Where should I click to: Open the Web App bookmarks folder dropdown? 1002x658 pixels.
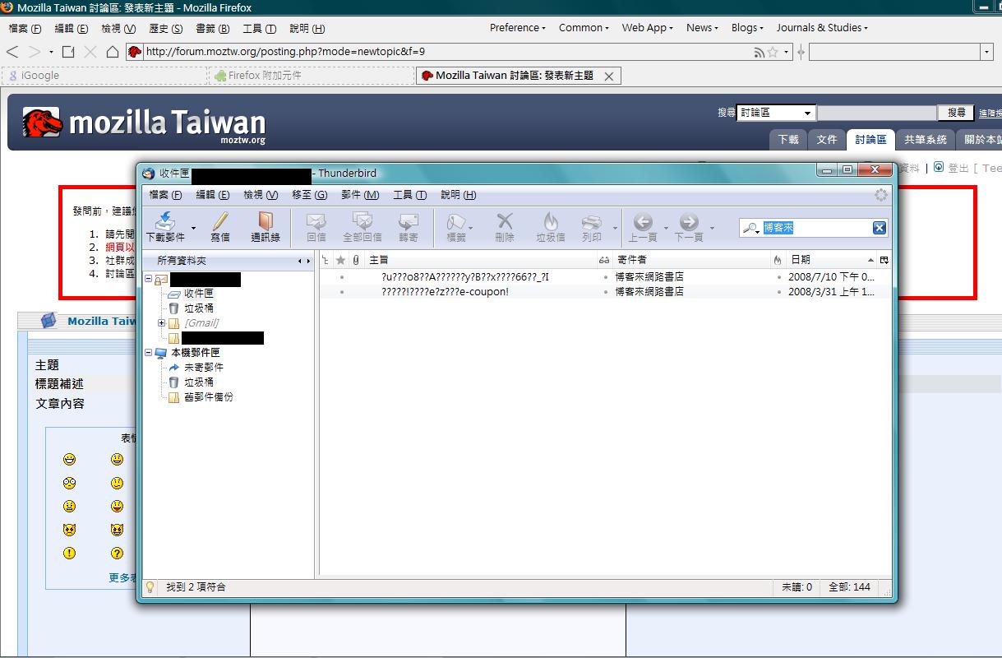pos(648,27)
